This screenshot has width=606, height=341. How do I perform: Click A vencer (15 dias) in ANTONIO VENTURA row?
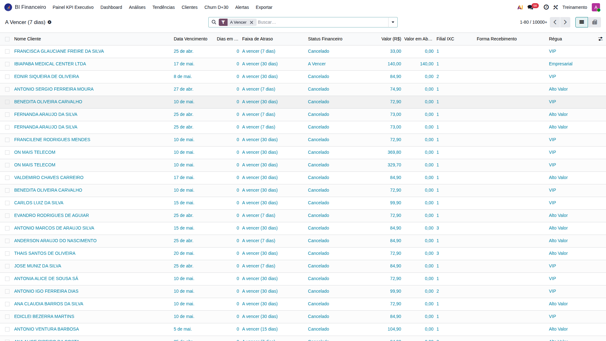click(260, 329)
